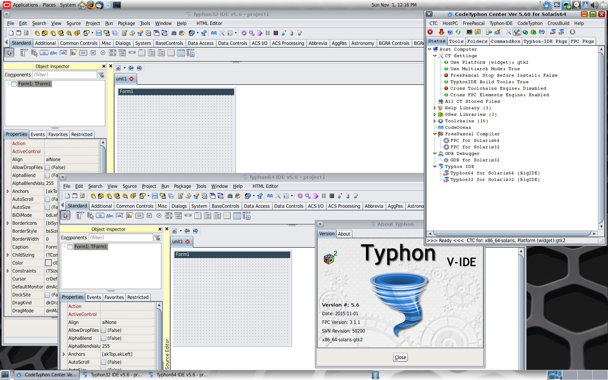Click the Components filter field in Typhon64 Inspector
Viewport: 608px width, 380px height.
pos(121,238)
